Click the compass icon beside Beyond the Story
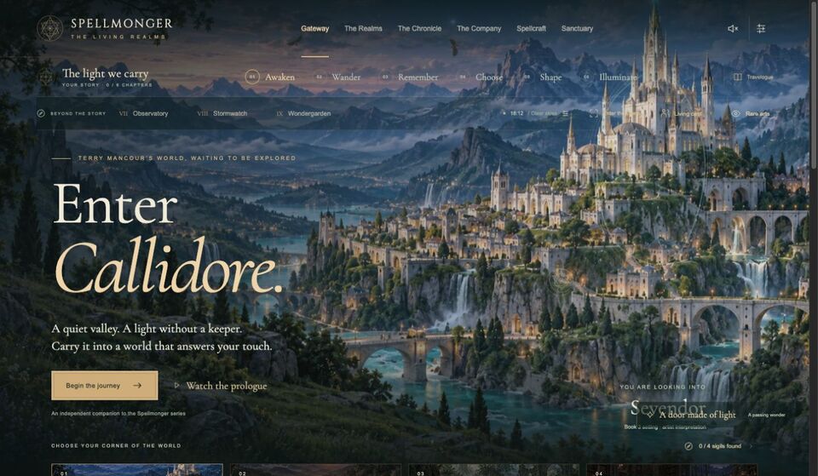The height and width of the screenshot is (476, 818). [41, 113]
